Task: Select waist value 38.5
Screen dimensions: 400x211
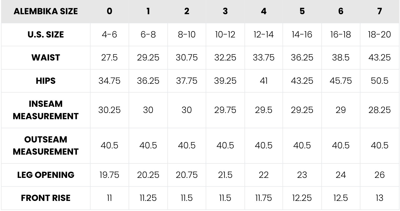Action: click(x=340, y=57)
